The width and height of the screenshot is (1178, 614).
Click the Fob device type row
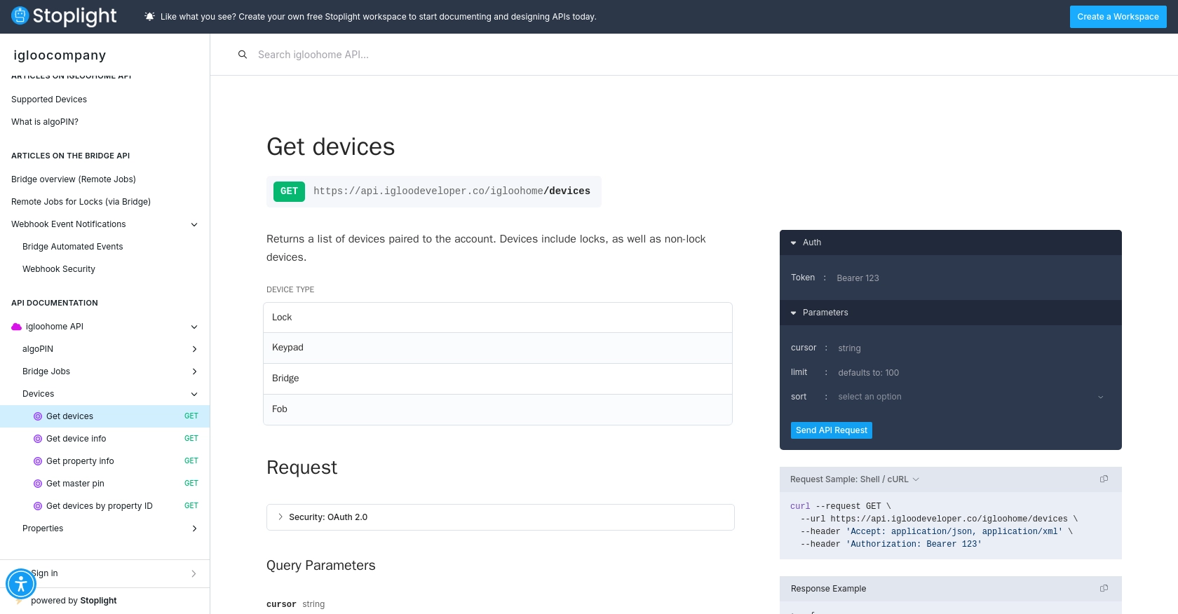click(498, 409)
